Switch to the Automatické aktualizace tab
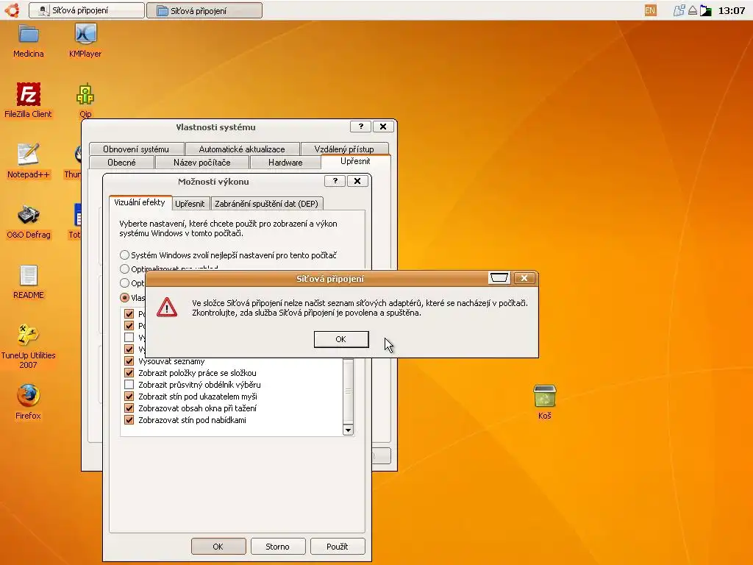 pyautogui.click(x=242, y=149)
